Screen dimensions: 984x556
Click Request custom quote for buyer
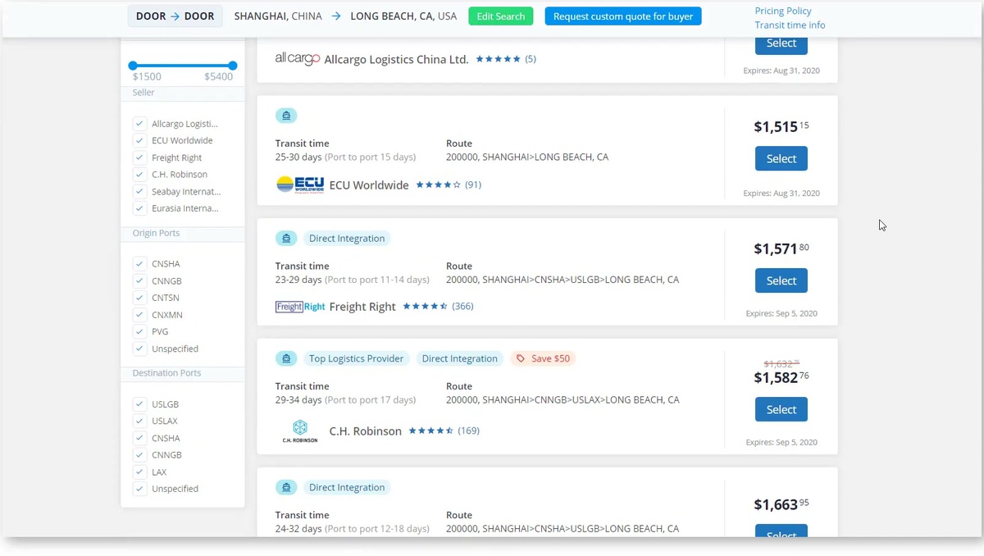(623, 16)
